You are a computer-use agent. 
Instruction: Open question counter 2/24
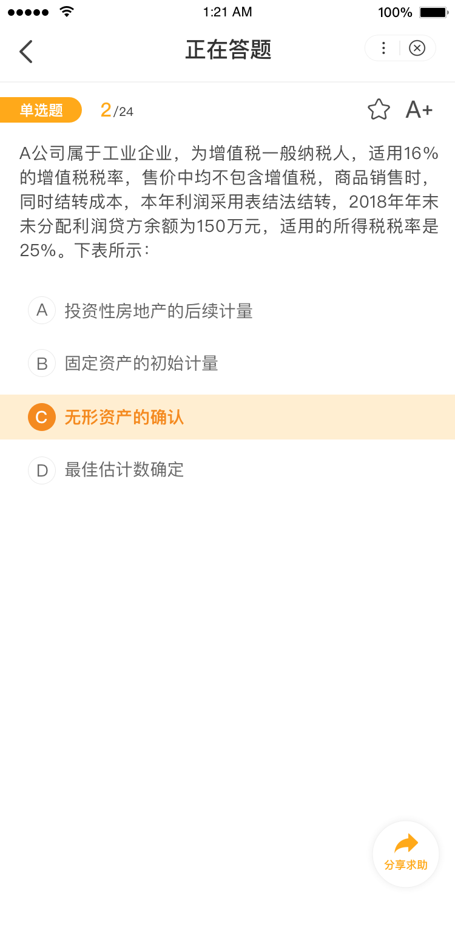116,110
